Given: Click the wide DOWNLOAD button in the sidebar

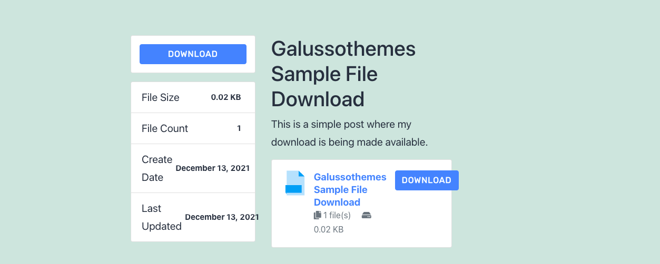Looking at the screenshot, I should pos(193,54).
